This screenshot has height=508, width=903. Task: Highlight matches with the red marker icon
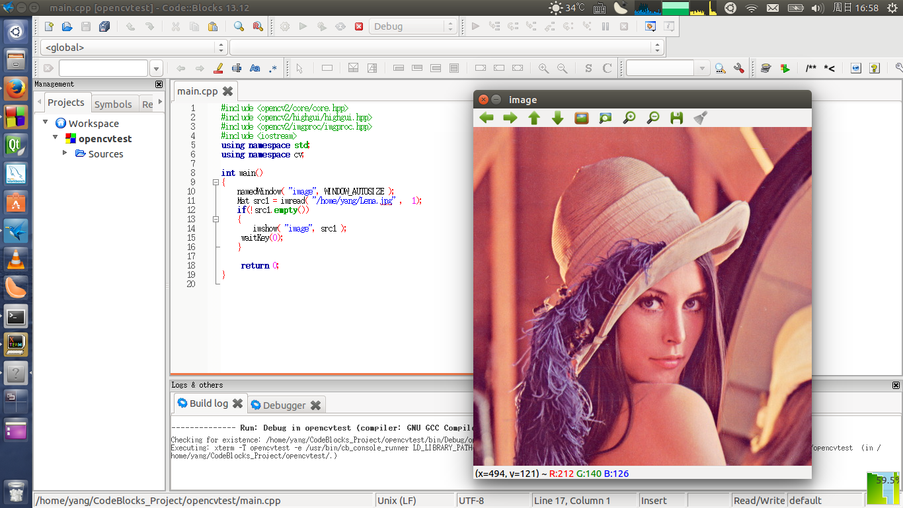[x=219, y=68]
